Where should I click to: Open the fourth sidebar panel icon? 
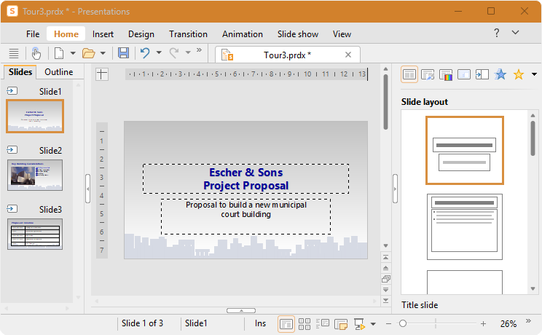(x=464, y=74)
